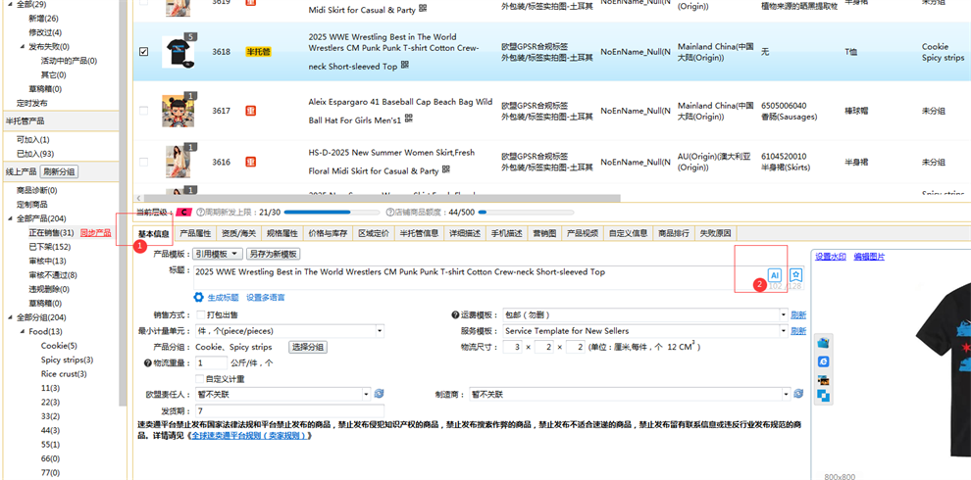Click the refresh icon beside 欧盟责任人 dropdown

(380, 394)
